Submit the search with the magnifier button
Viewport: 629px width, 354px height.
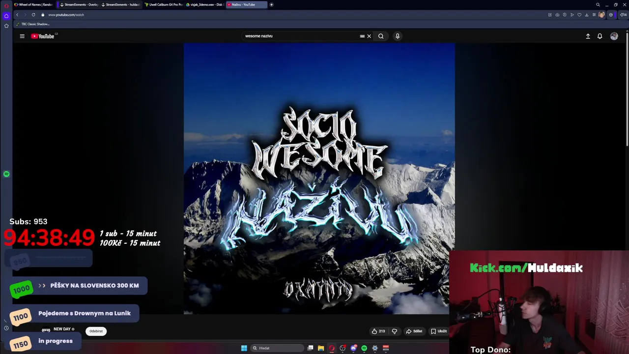point(381,36)
